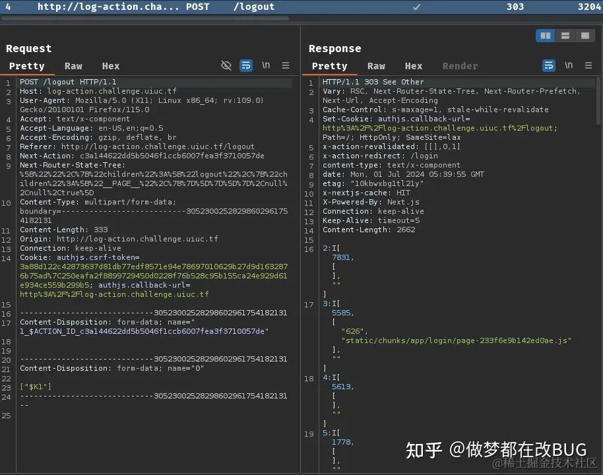Switch to Response Pretty tab

coord(330,66)
